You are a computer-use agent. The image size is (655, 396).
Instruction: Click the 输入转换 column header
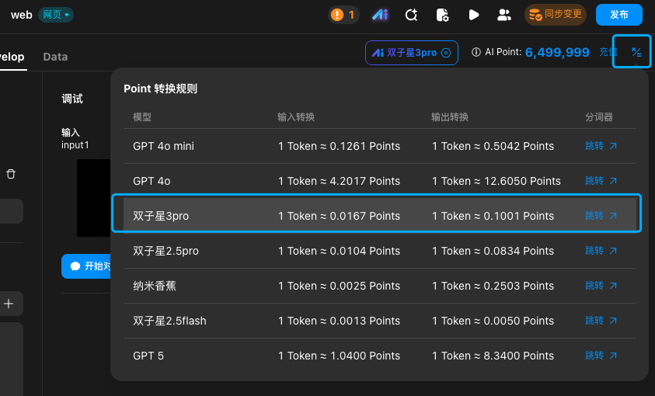296,117
